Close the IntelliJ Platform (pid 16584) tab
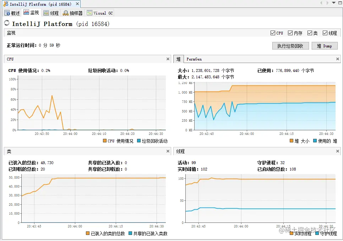The height and width of the screenshot is (241, 343). coord(77,4)
